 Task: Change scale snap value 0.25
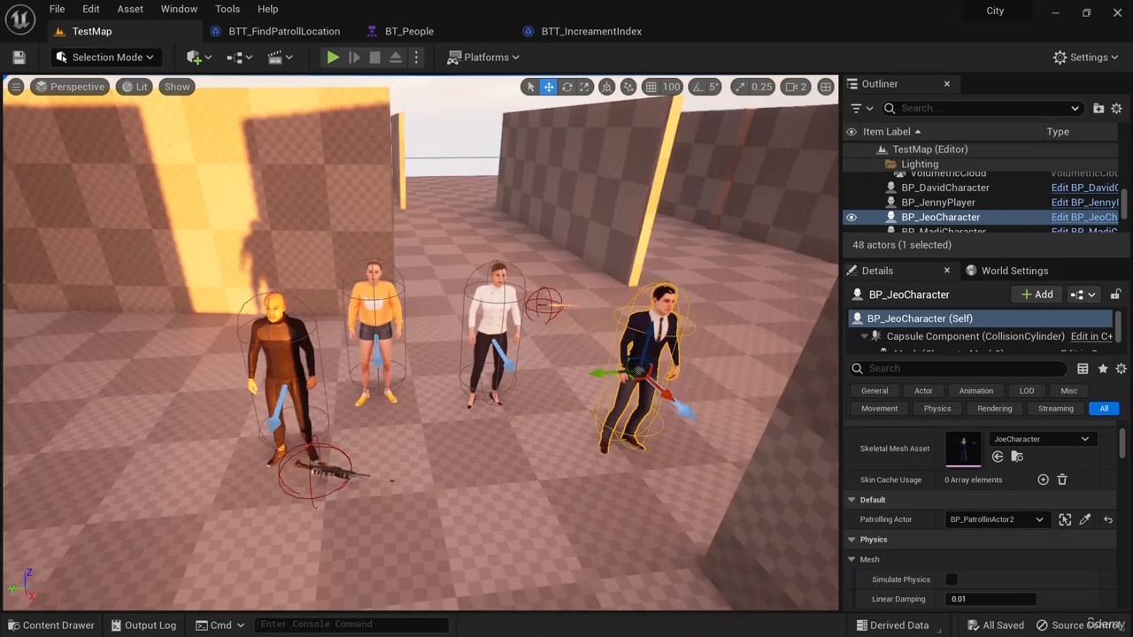click(761, 87)
